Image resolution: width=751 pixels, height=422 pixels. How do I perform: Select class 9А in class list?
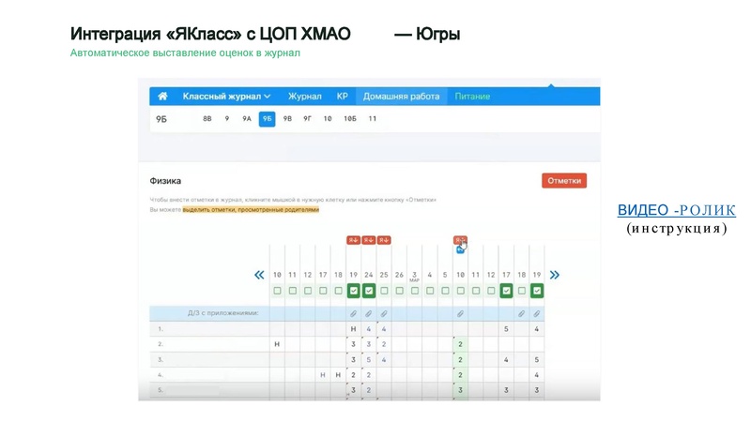[x=247, y=119]
